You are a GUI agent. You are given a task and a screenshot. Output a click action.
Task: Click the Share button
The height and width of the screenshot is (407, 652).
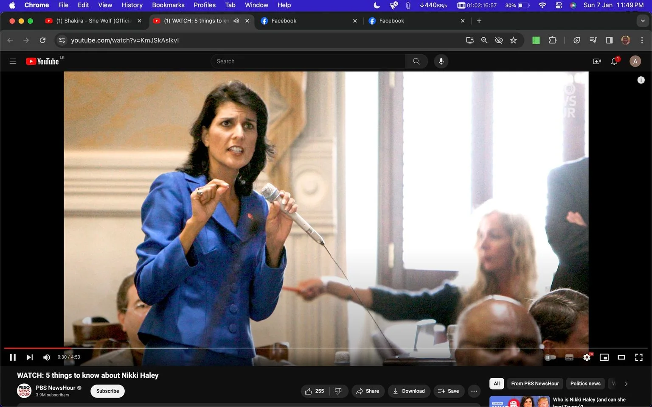(x=368, y=391)
